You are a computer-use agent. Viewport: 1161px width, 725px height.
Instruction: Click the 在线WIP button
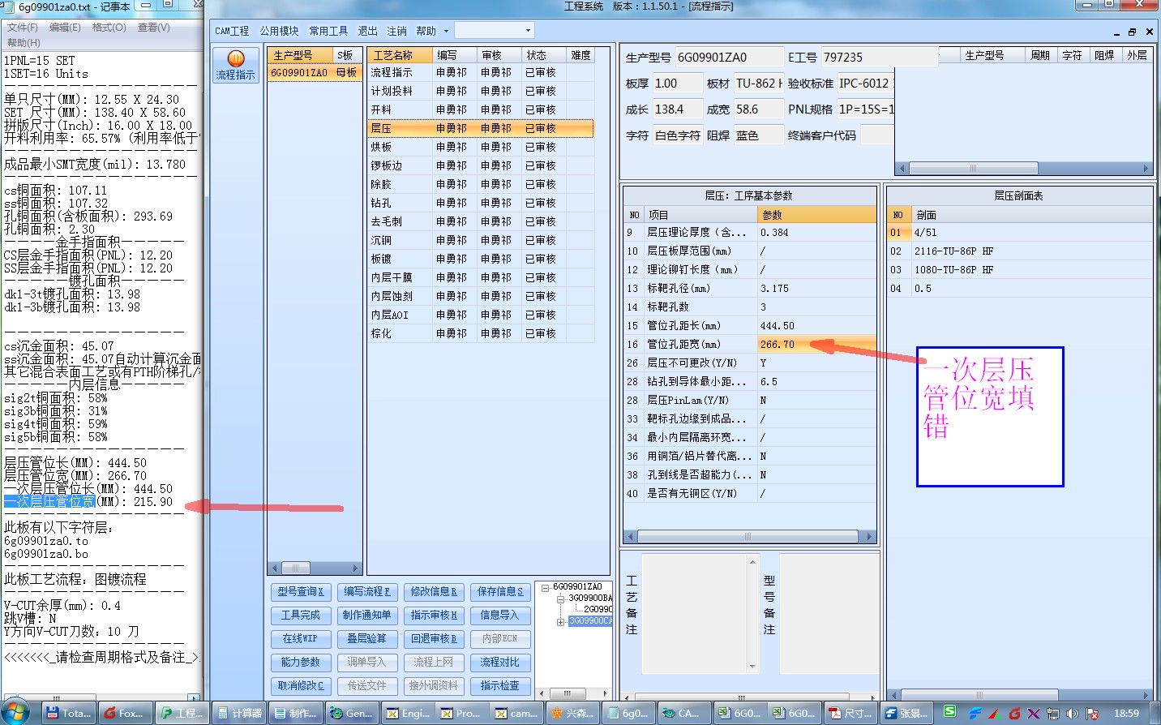click(x=301, y=639)
